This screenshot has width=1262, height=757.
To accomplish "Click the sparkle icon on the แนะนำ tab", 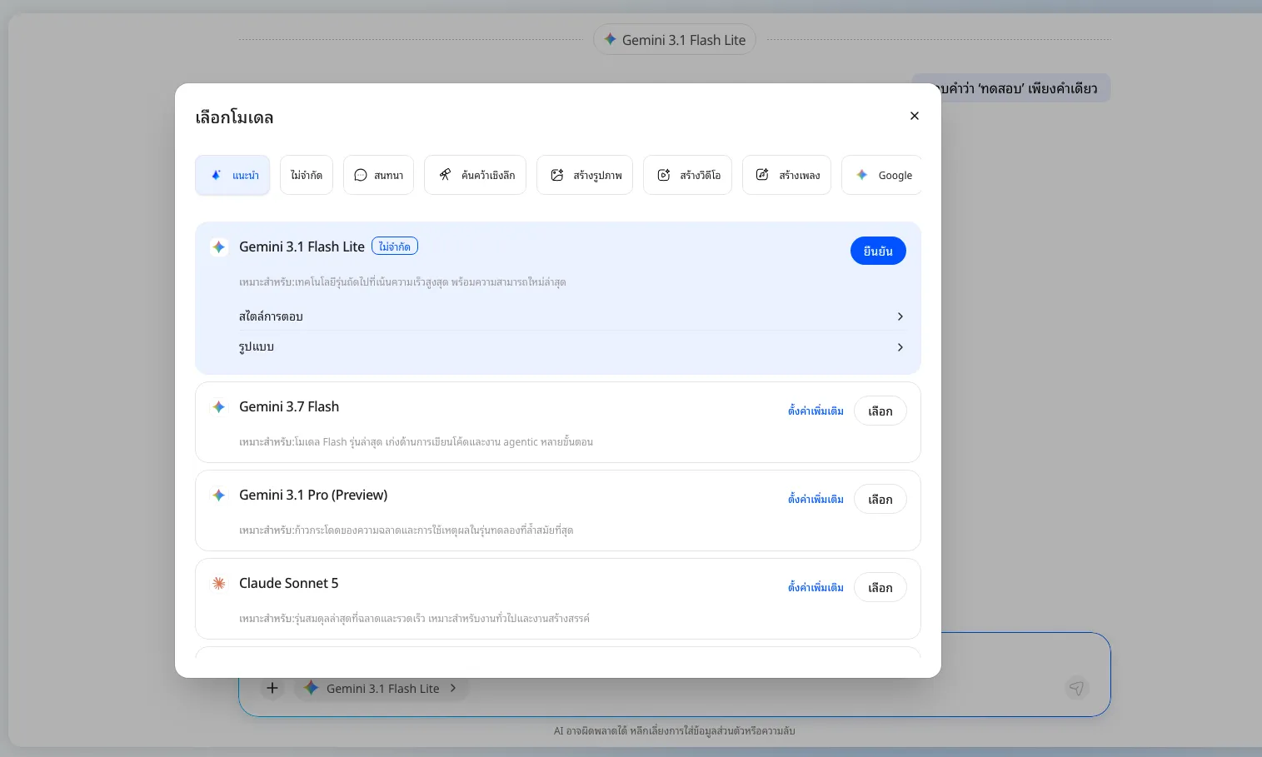I will (x=217, y=175).
